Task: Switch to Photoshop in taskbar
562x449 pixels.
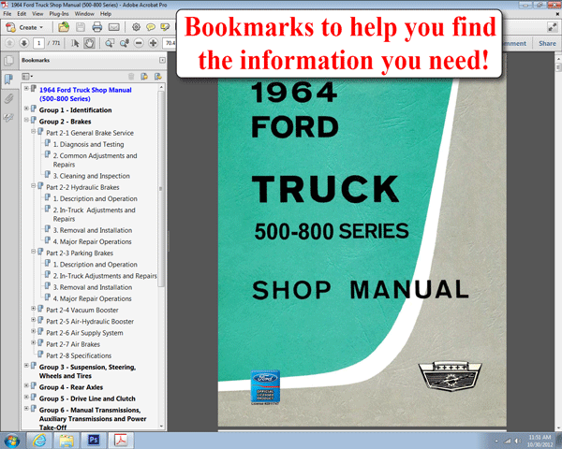Action: 94,441
